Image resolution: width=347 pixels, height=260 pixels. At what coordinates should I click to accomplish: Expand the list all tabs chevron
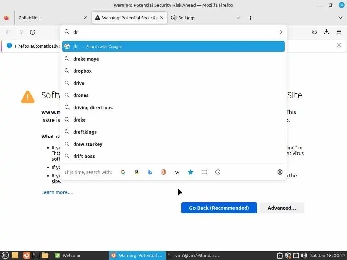340,18
